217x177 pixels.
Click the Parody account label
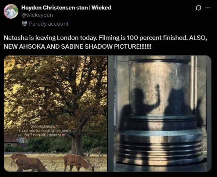pyautogui.click(x=49, y=24)
